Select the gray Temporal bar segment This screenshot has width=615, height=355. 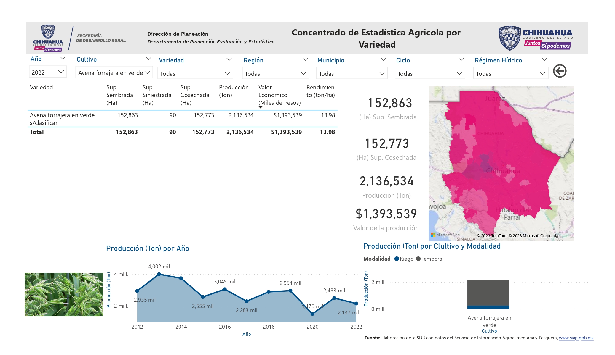coord(488,293)
